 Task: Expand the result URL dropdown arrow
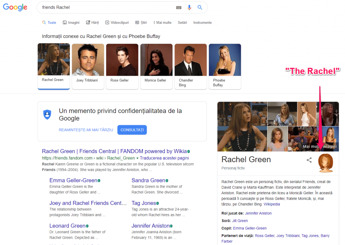click(x=137, y=158)
